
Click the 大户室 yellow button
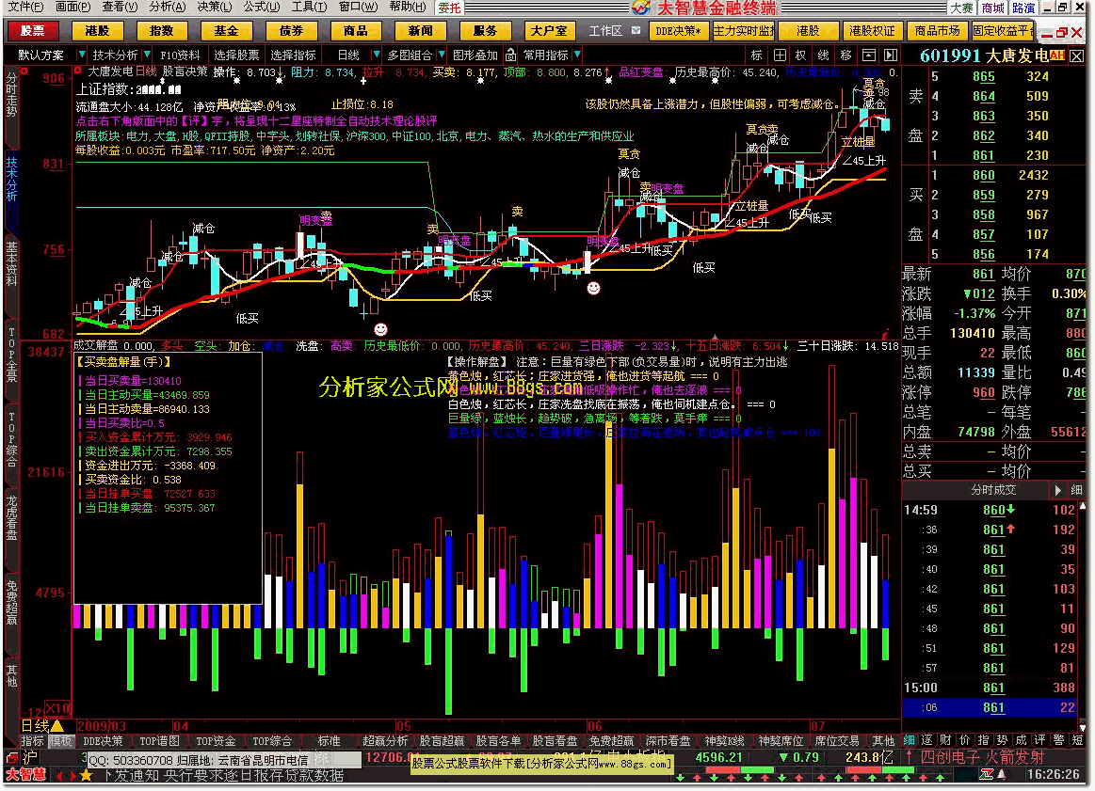pyautogui.click(x=550, y=31)
